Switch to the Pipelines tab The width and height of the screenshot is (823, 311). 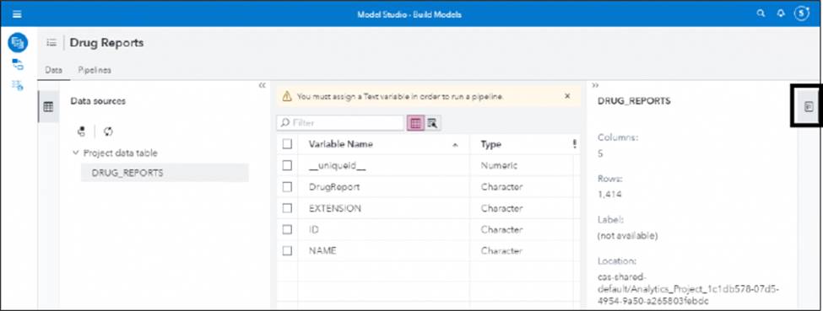tap(95, 70)
